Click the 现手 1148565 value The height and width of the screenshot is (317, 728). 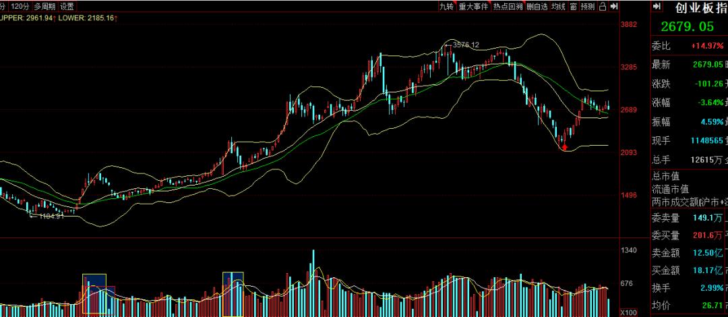706,141
